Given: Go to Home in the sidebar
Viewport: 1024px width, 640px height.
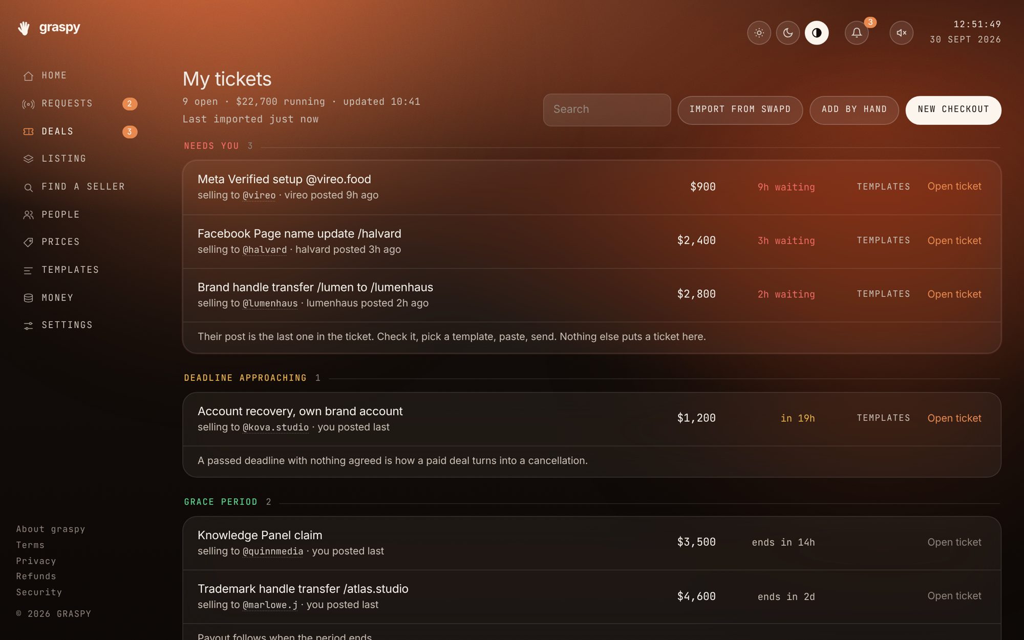Looking at the screenshot, I should click(45, 76).
